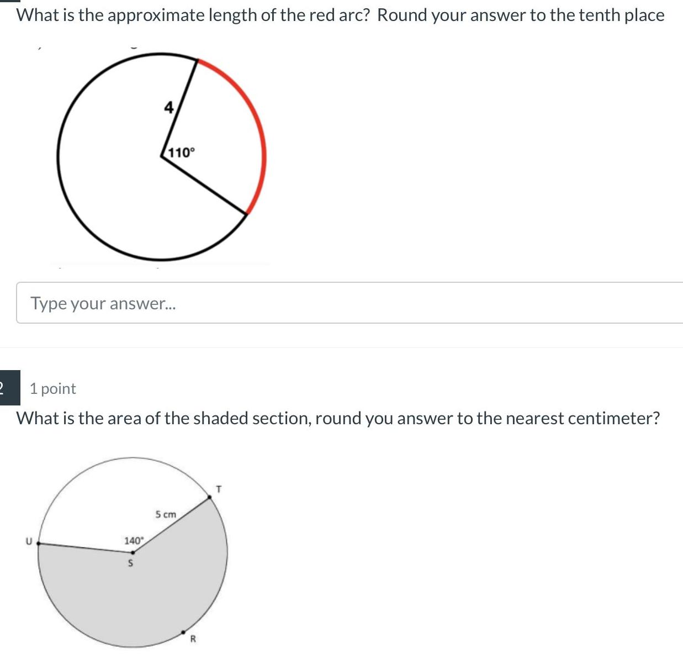683x659 pixels.
Task: Click the 140° angle label
Action: (x=133, y=540)
